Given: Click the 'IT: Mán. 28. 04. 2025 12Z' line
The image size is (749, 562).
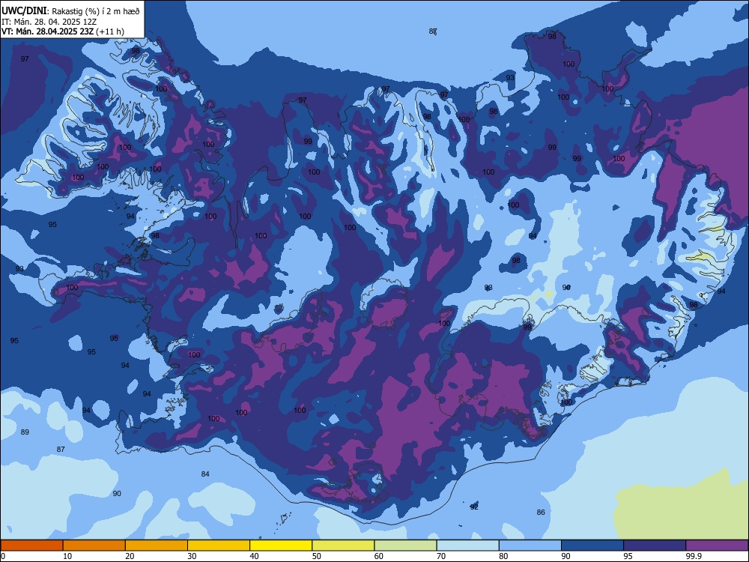Looking at the screenshot, I should pyautogui.click(x=49, y=22).
